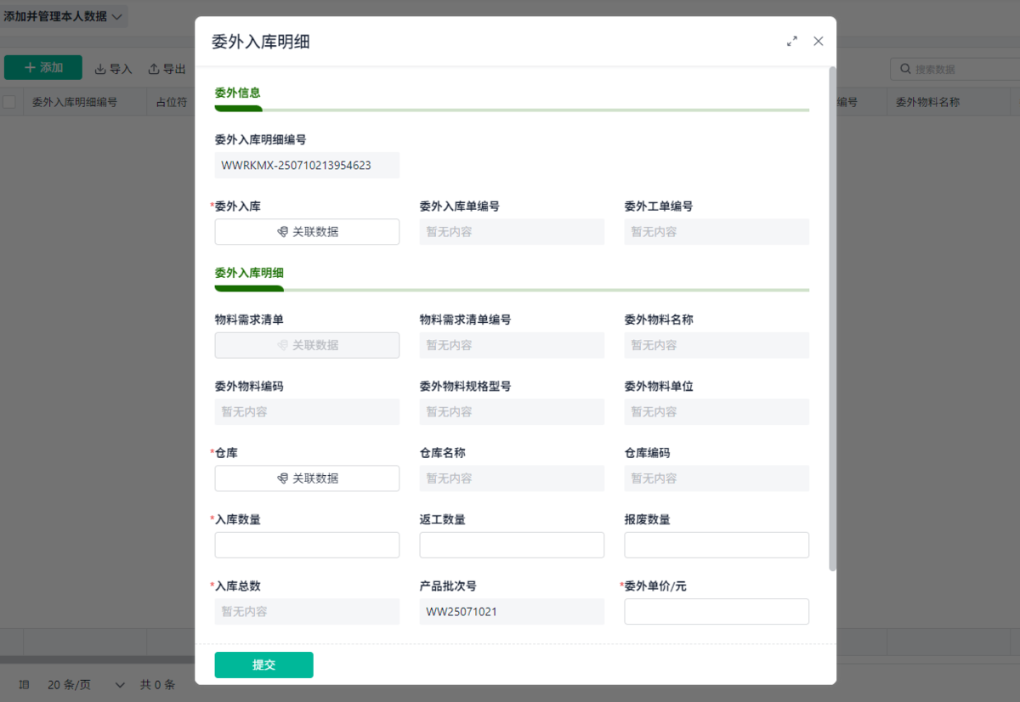
Task: Focus the 返工数量 input field
Action: [x=512, y=545]
